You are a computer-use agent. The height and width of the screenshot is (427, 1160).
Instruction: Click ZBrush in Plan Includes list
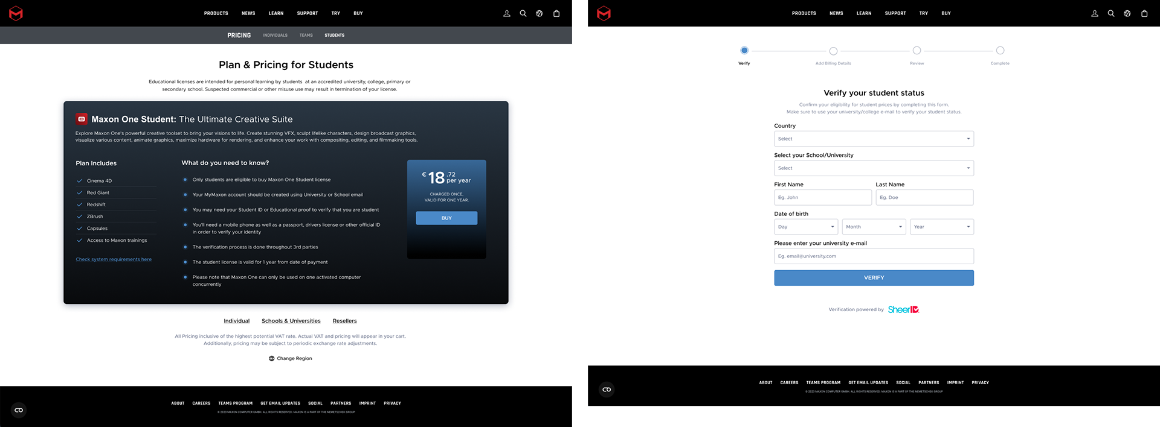pyautogui.click(x=95, y=217)
